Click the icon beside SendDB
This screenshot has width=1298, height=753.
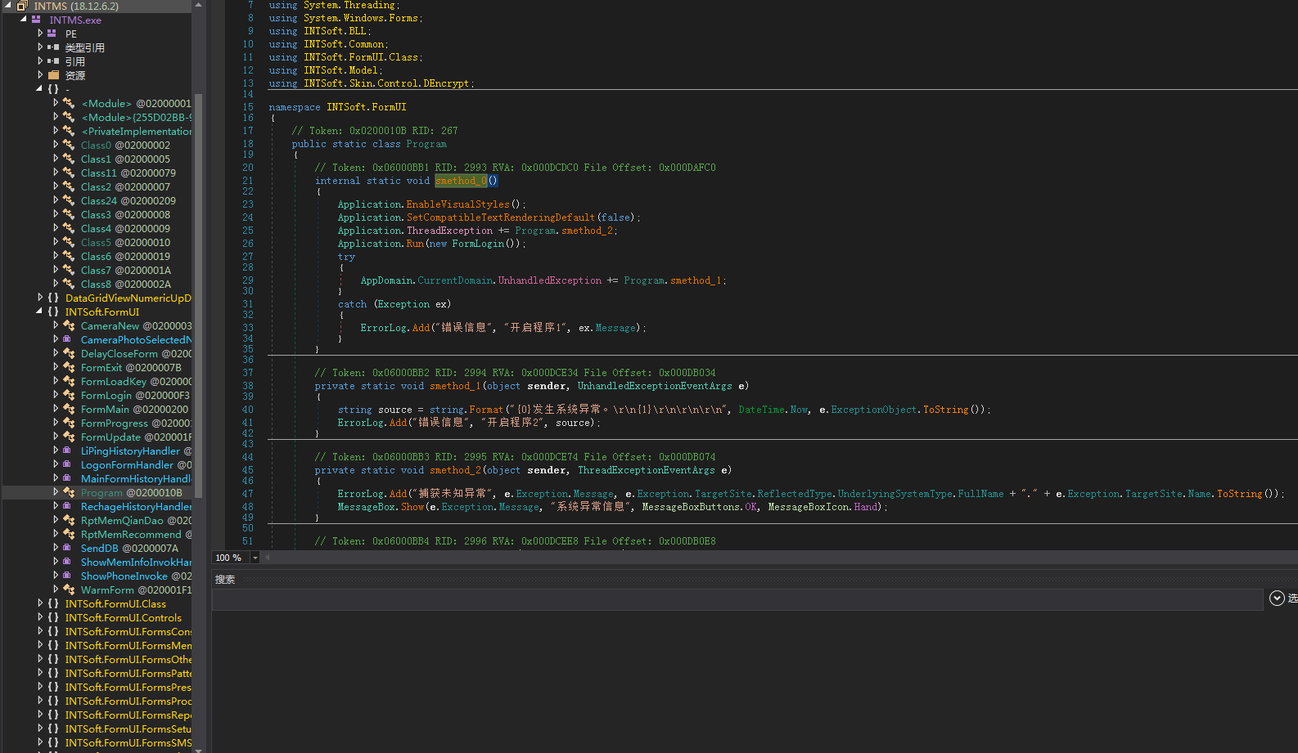69,548
